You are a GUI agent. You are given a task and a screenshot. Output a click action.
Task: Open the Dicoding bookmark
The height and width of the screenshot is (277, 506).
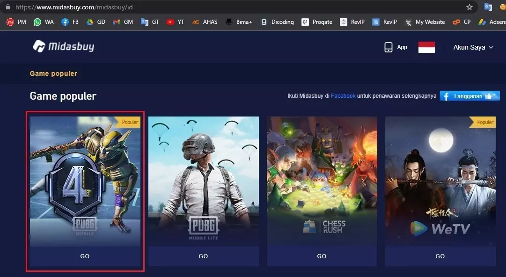tap(277, 22)
